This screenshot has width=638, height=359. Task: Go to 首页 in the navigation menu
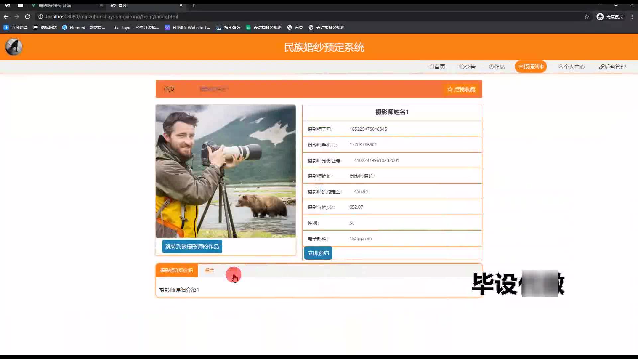tap(437, 67)
